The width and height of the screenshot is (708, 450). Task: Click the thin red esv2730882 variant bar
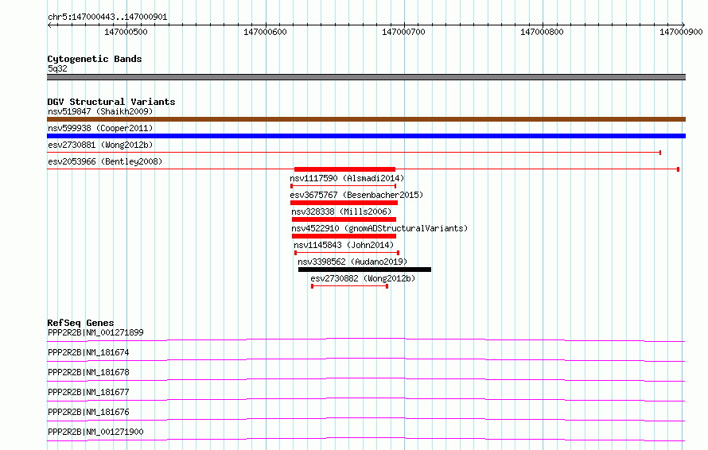click(349, 286)
